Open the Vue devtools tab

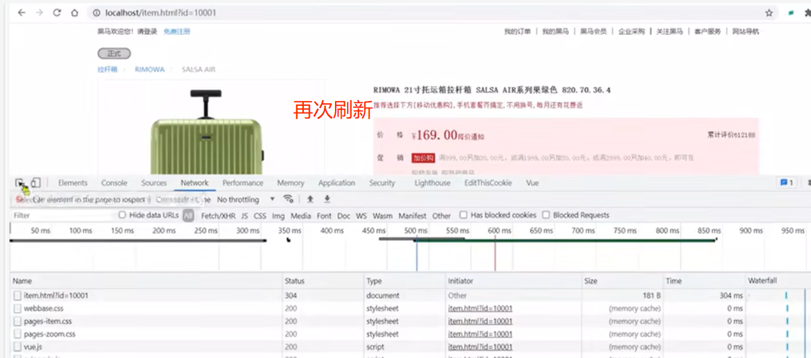pyautogui.click(x=532, y=183)
